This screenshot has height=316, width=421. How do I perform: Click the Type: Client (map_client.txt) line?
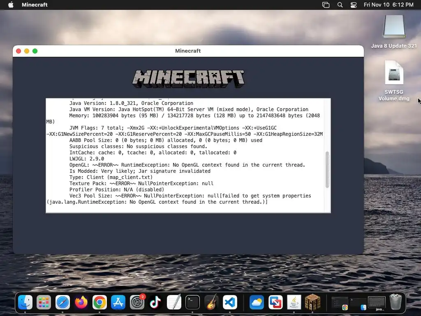[x=111, y=177]
